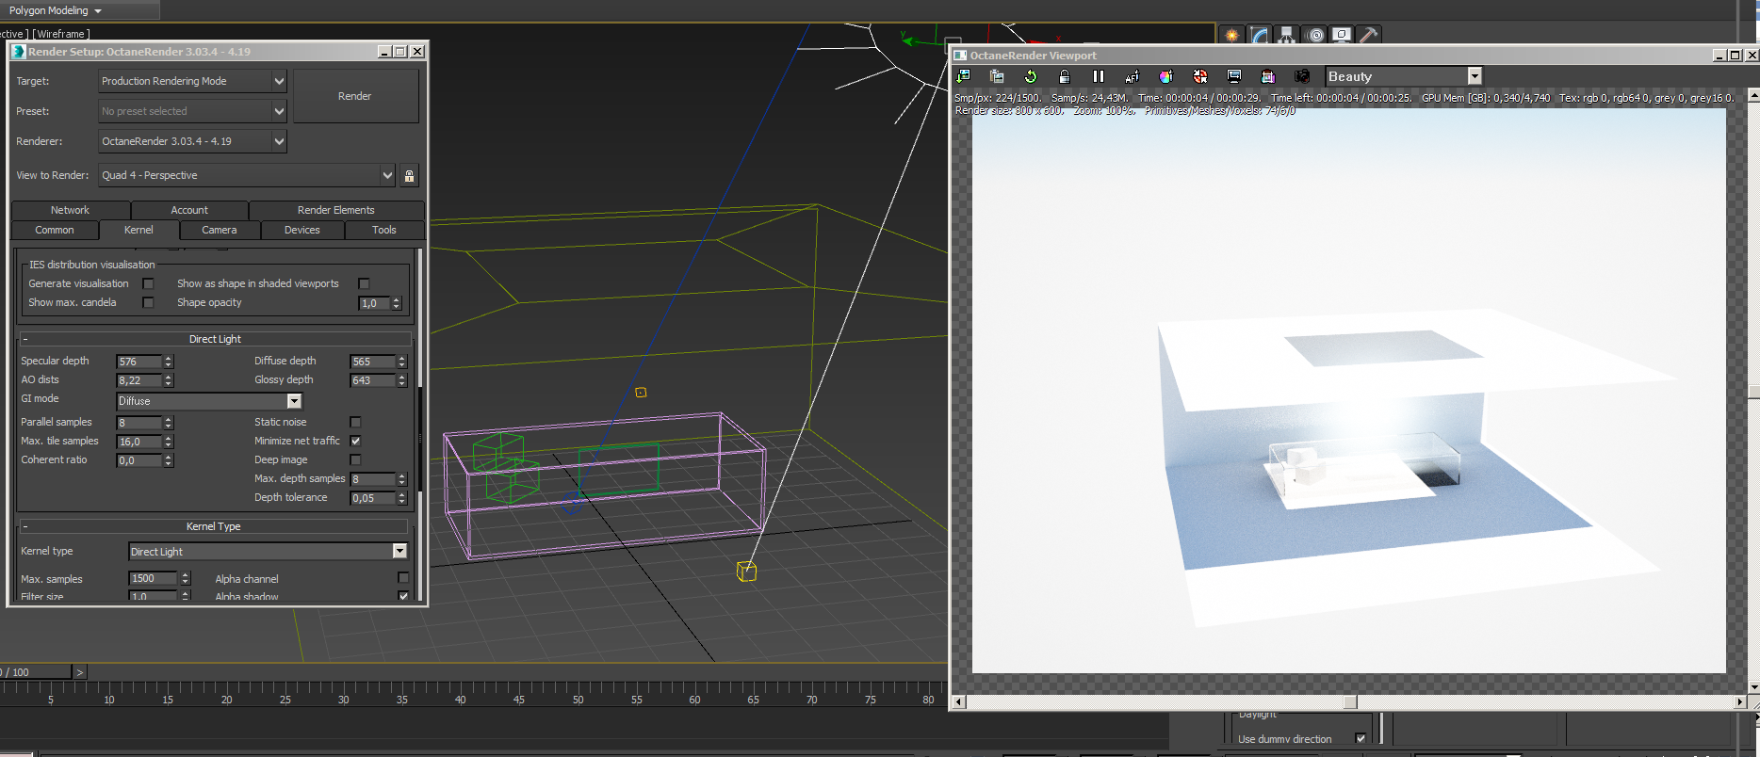Switch to the Render Elements tab
Viewport: 1760px width, 757px height.
coord(336,210)
